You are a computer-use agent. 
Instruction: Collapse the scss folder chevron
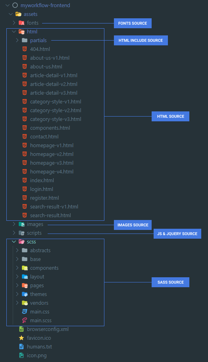tap(14, 241)
